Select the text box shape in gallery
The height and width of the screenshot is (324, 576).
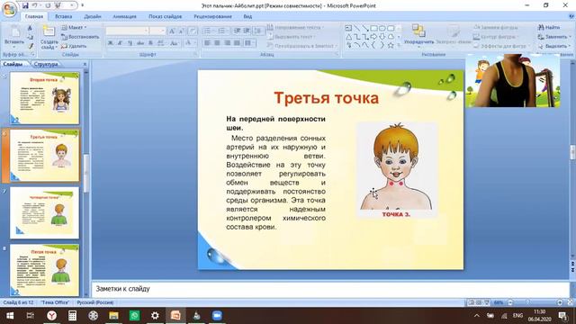point(348,28)
